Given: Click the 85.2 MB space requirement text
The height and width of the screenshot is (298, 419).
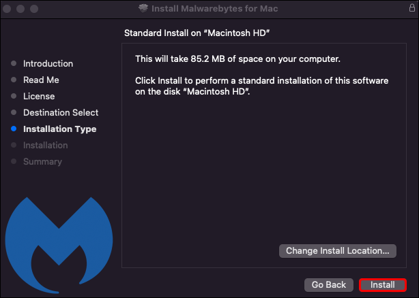Looking at the screenshot, I should coord(237,59).
